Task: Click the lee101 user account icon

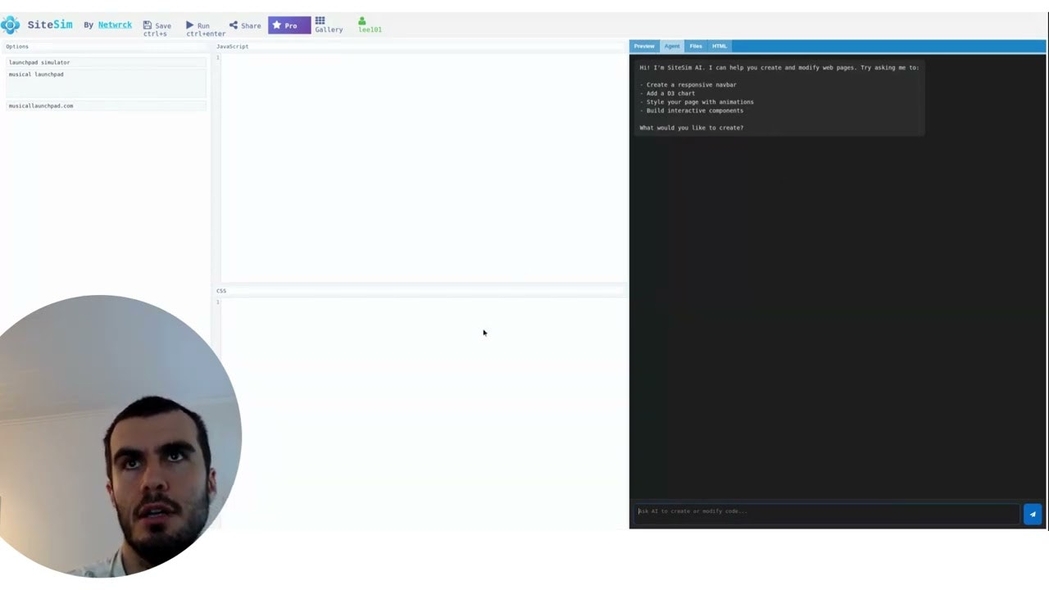Action: click(x=361, y=20)
